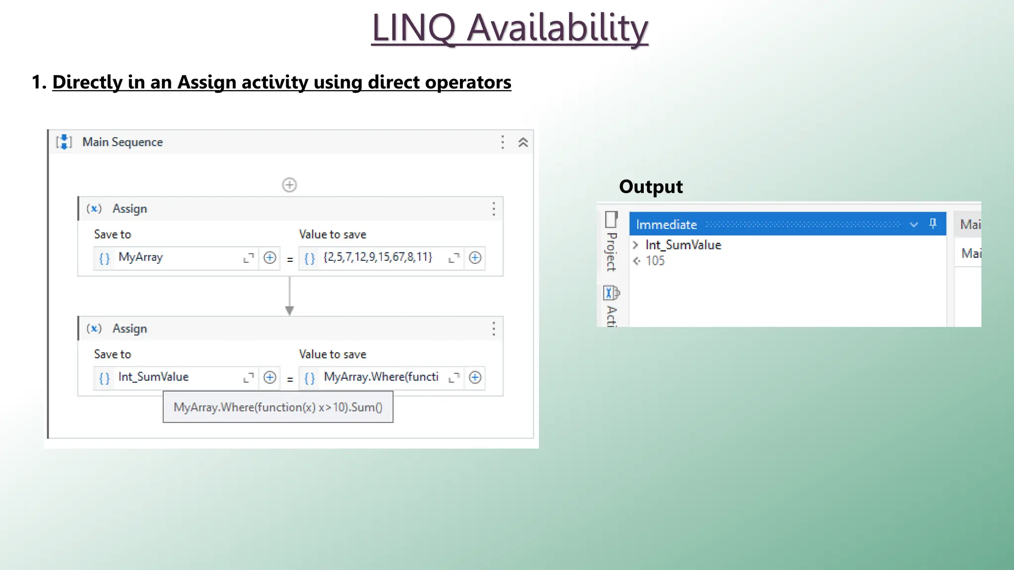The image size is (1014, 570).
Task: Click curly braces icon beside MyArray.Where expression
Action: tap(310, 378)
